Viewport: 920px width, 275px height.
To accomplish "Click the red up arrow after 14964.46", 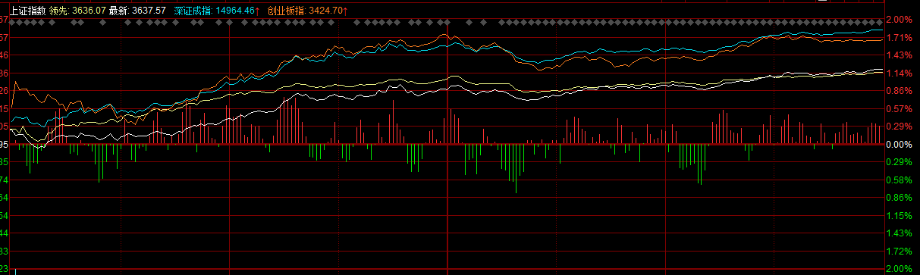I will click(x=256, y=11).
